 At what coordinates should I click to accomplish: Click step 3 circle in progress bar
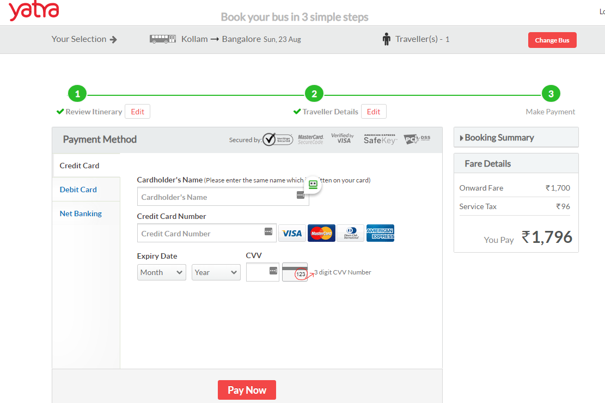point(551,94)
